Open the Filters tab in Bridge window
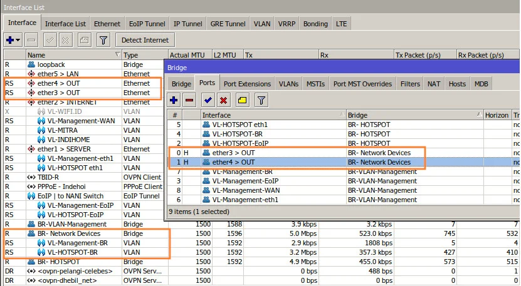Viewport: 521px width, 286px height. (411, 84)
